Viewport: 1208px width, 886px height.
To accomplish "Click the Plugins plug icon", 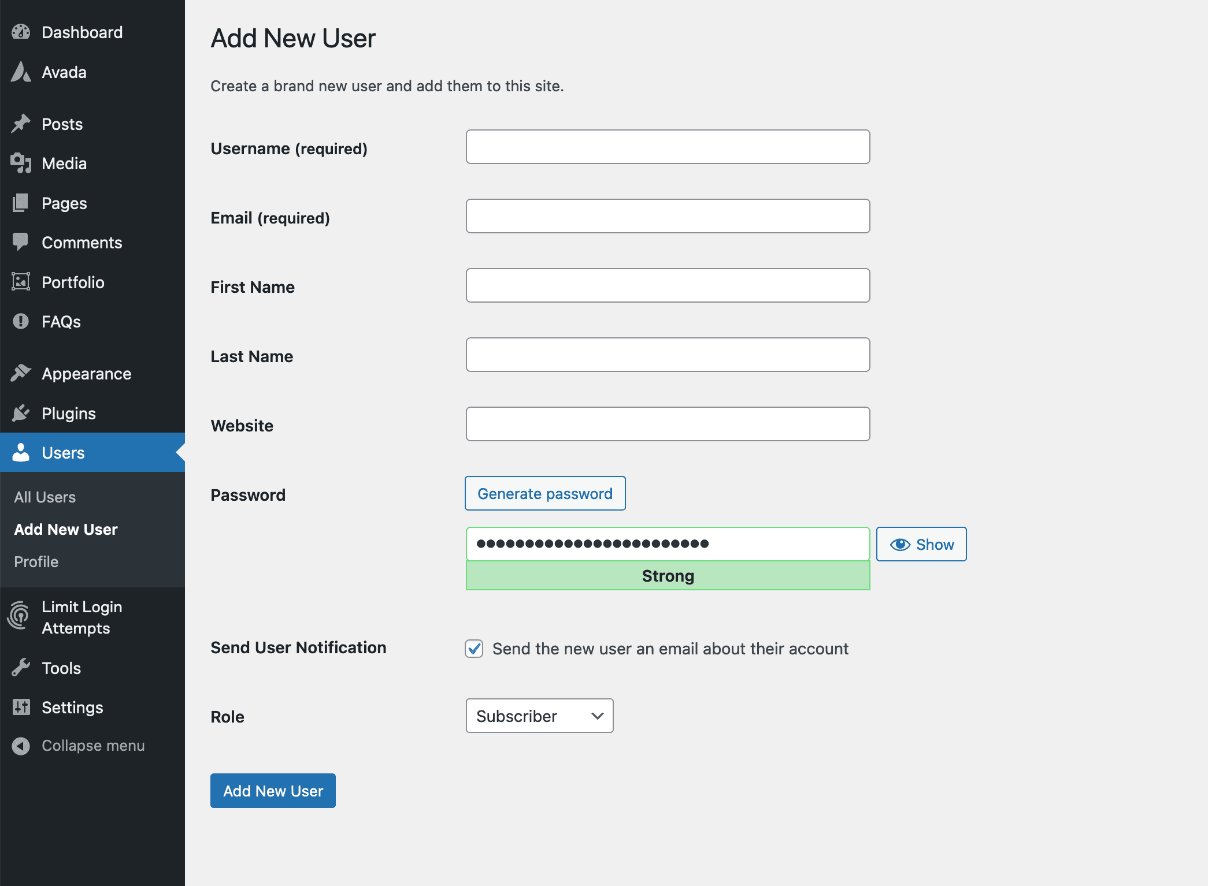I will pos(21,413).
